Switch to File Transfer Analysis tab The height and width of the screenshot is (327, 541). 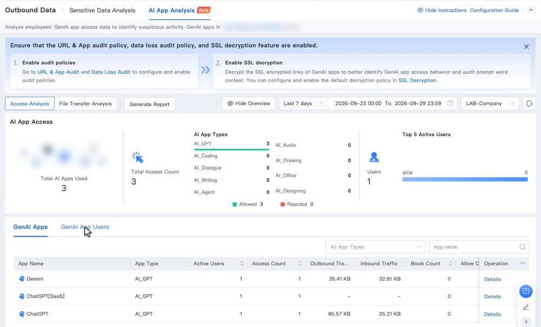click(85, 104)
